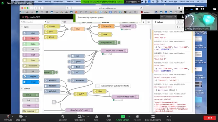Select the http input node in palette
The width and height of the screenshot is (218, 122).
tap(31, 60)
